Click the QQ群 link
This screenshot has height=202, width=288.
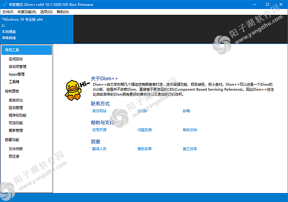coord(142,111)
